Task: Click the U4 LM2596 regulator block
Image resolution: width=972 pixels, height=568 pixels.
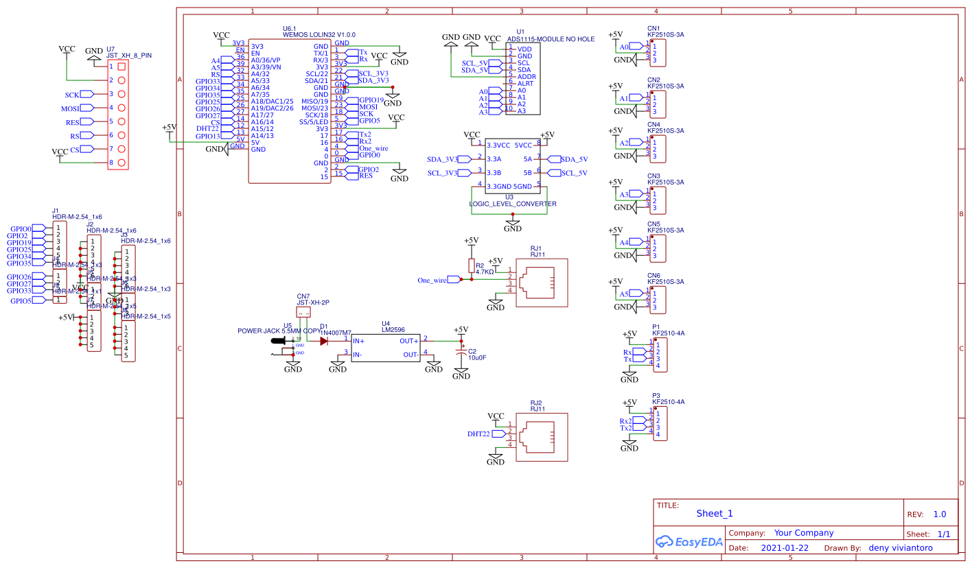Action: pos(385,348)
